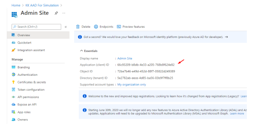Click the feedback banner arrow

(x=227, y=37)
